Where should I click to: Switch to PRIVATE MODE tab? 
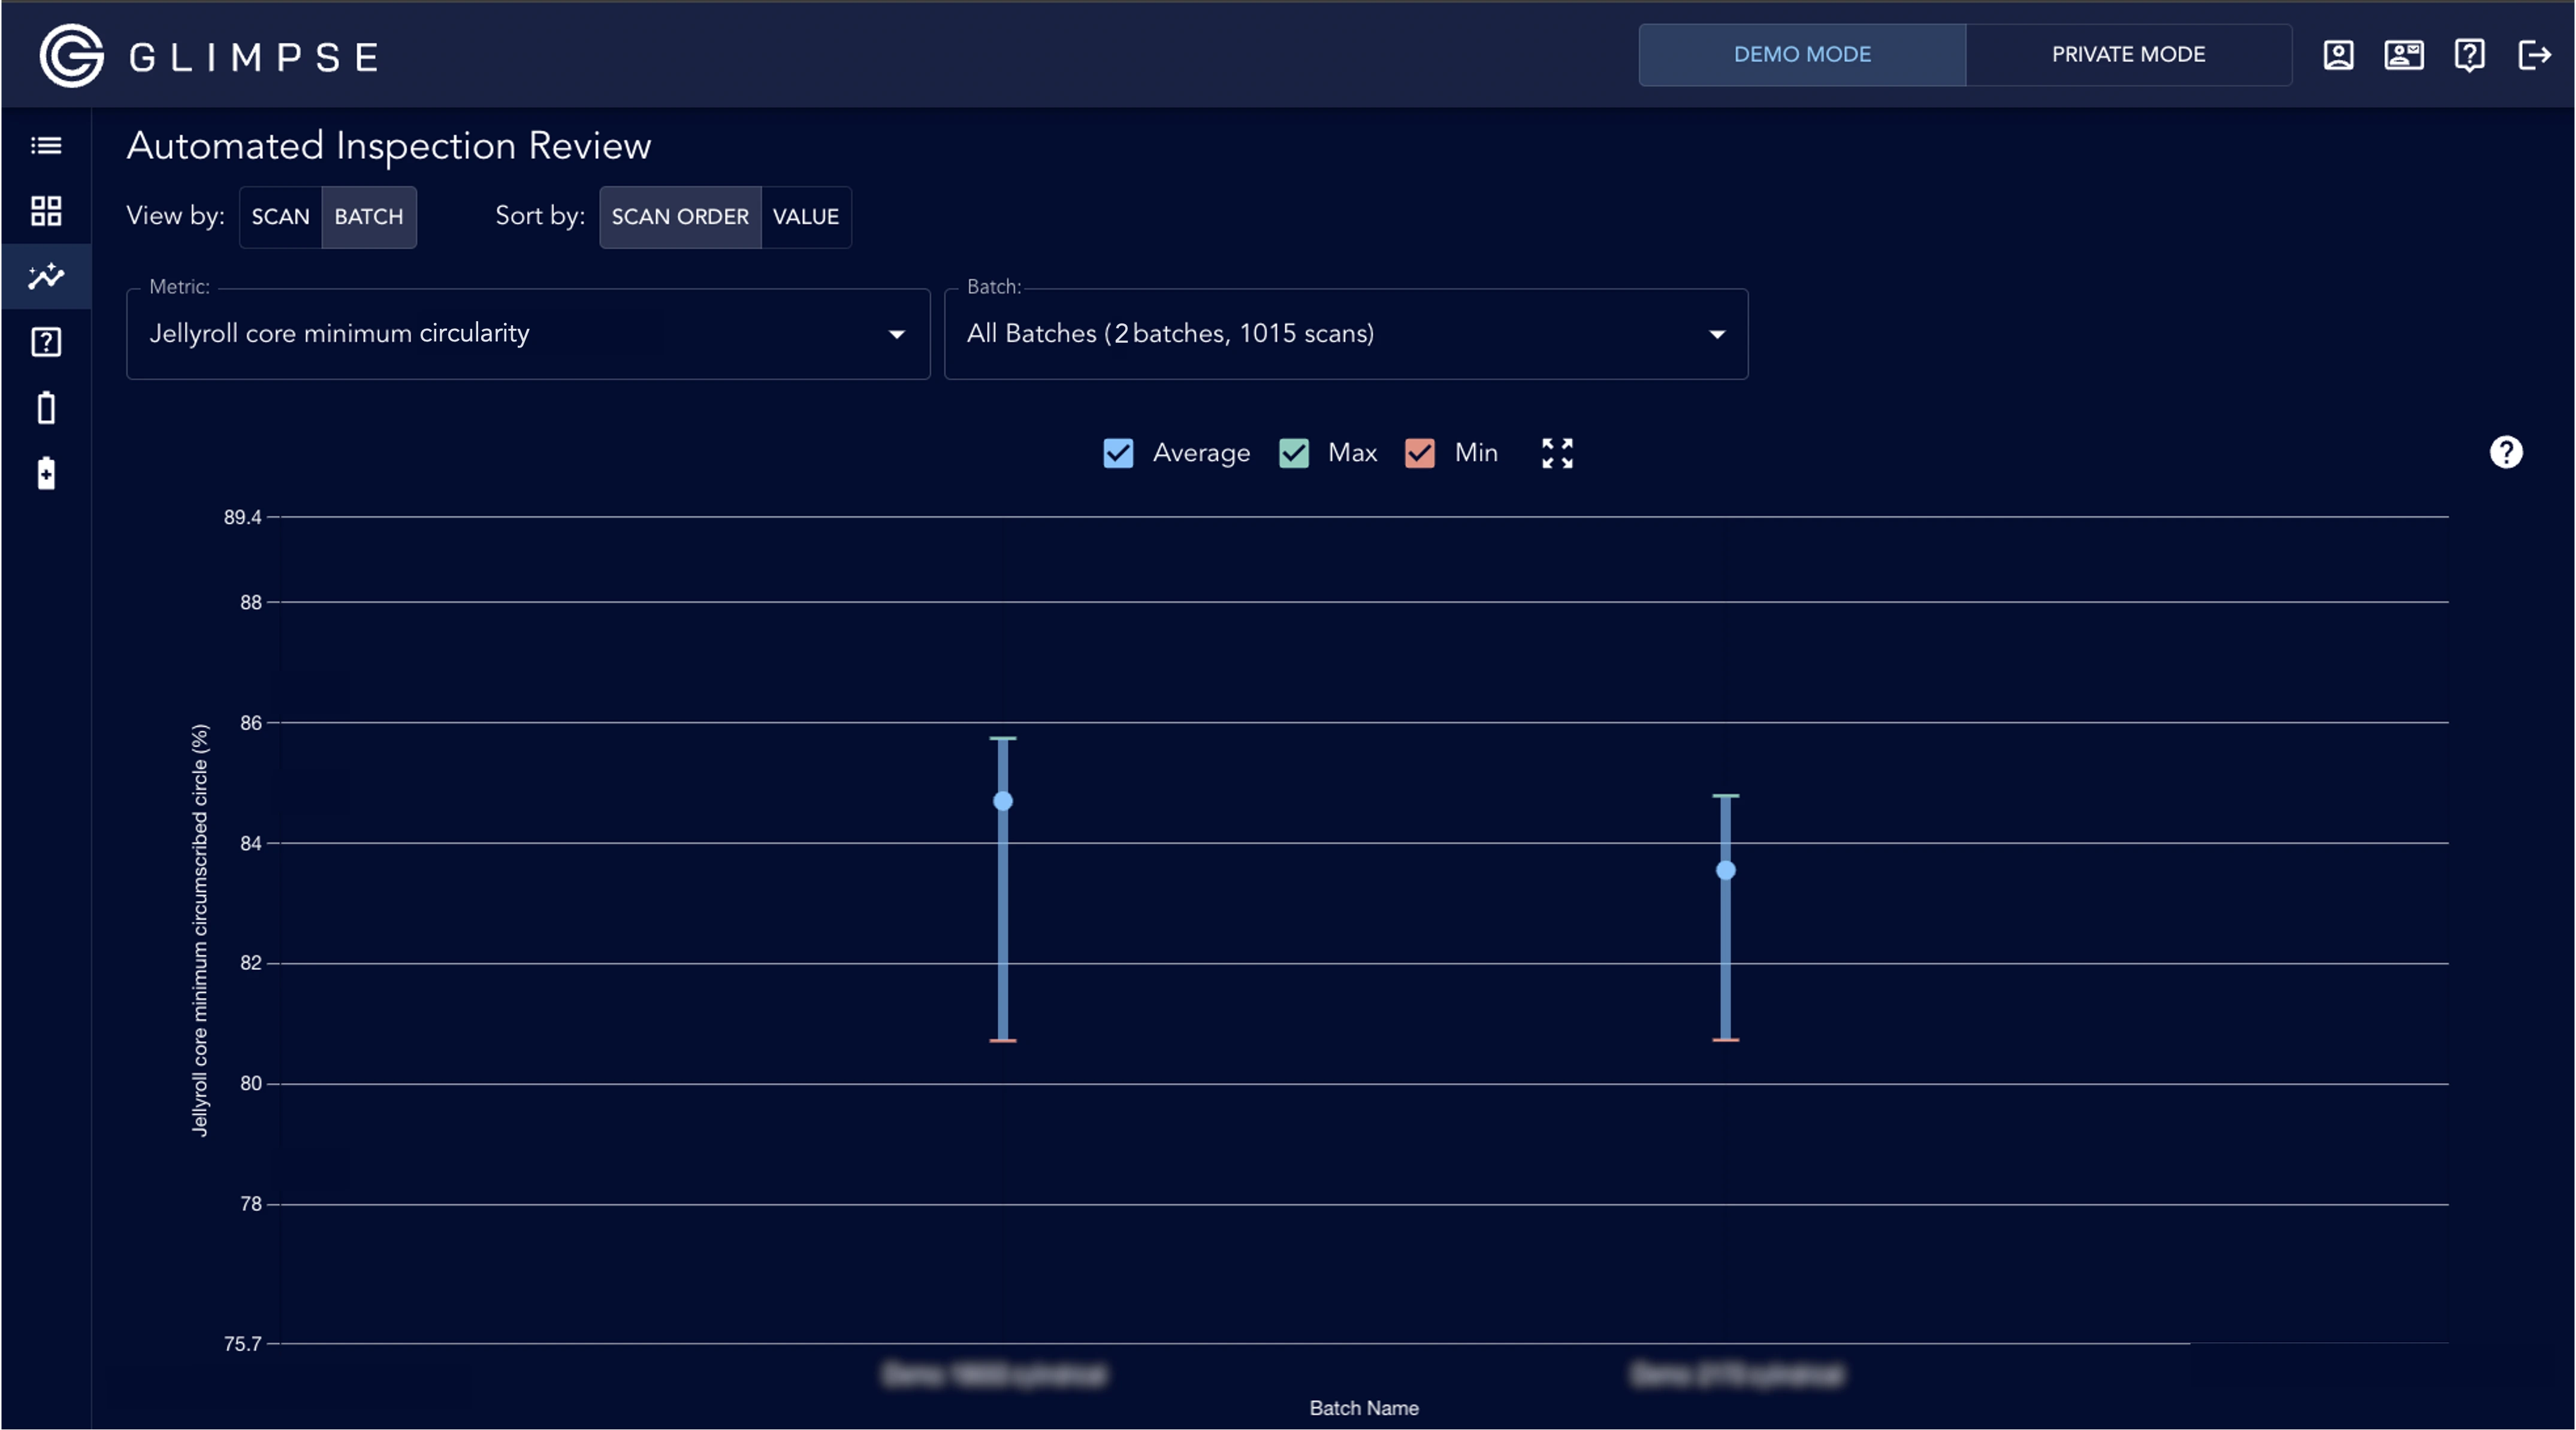pos(2128,55)
